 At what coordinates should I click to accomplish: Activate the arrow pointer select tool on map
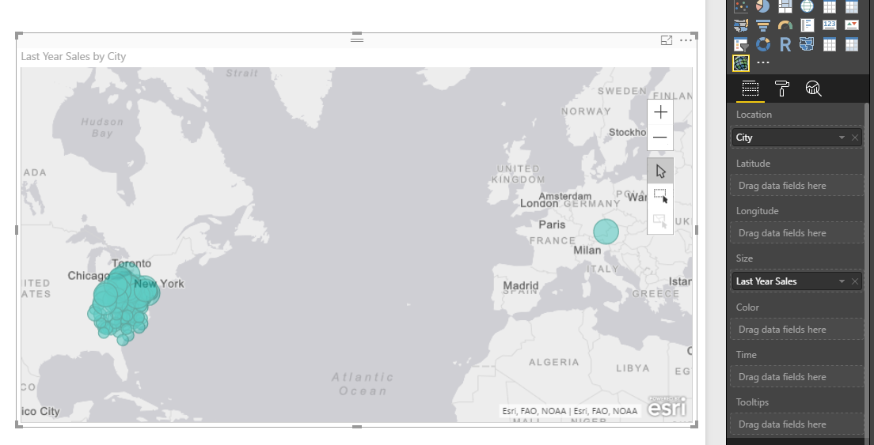coord(660,171)
